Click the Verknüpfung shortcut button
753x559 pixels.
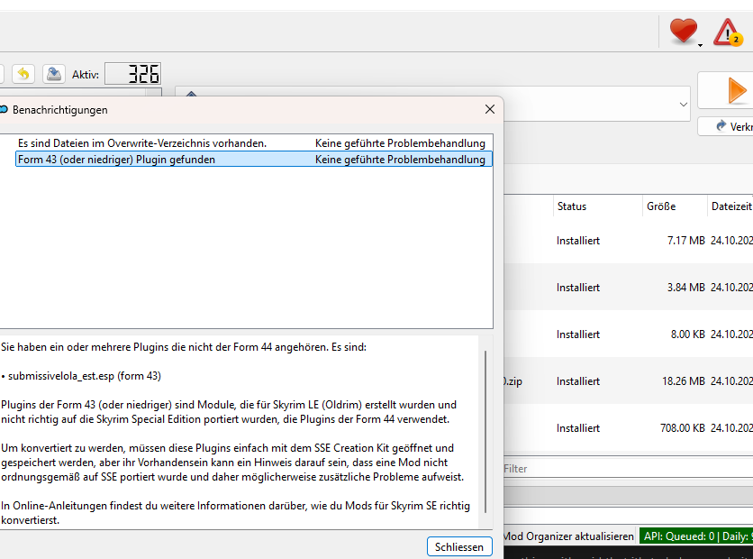(x=726, y=126)
